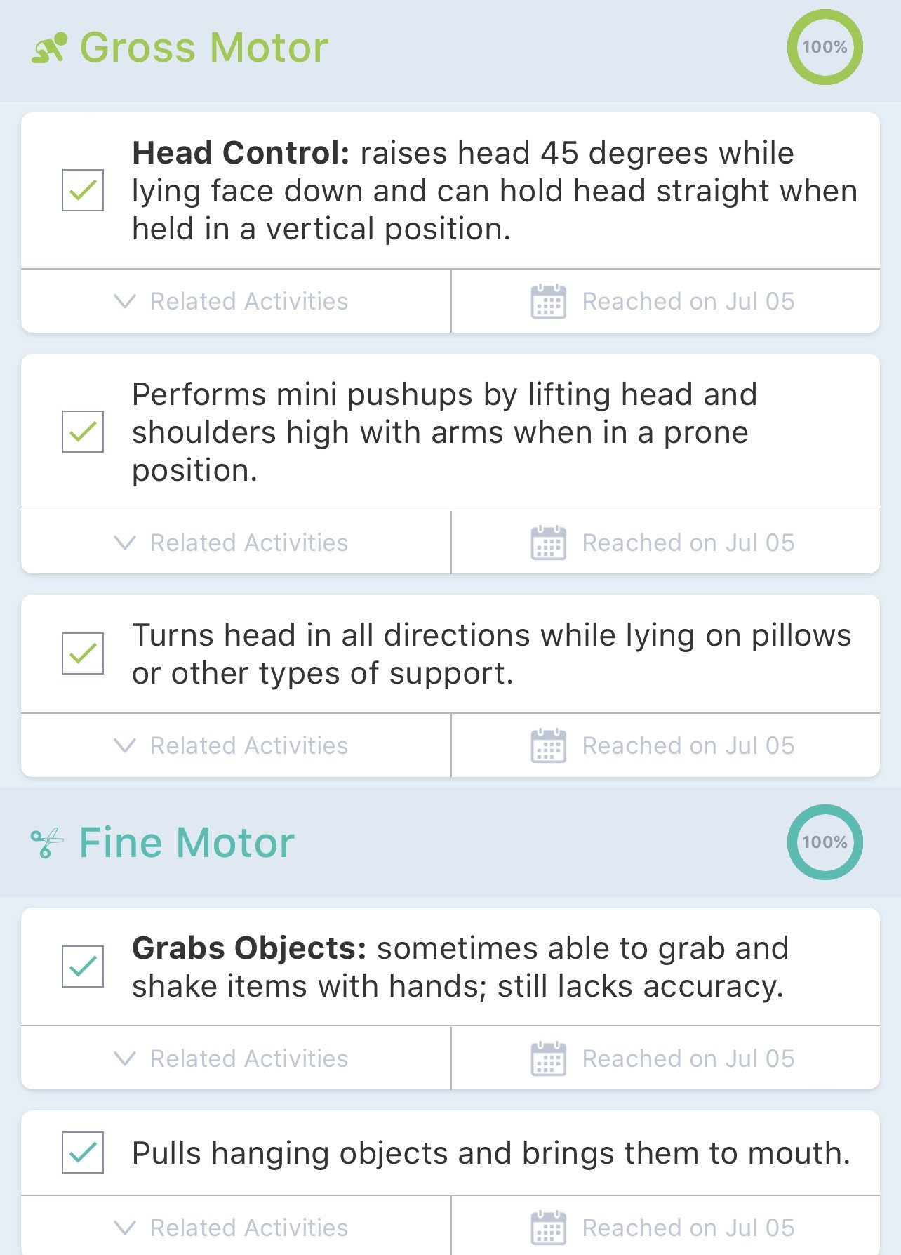Image resolution: width=901 pixels, height=1255 pixels.
Task: Click the scissors Fine Motor icon
Action: pos(47,843)
